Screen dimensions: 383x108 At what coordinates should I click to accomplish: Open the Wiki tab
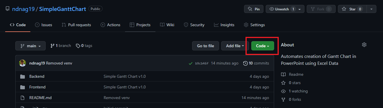[167, 25]
